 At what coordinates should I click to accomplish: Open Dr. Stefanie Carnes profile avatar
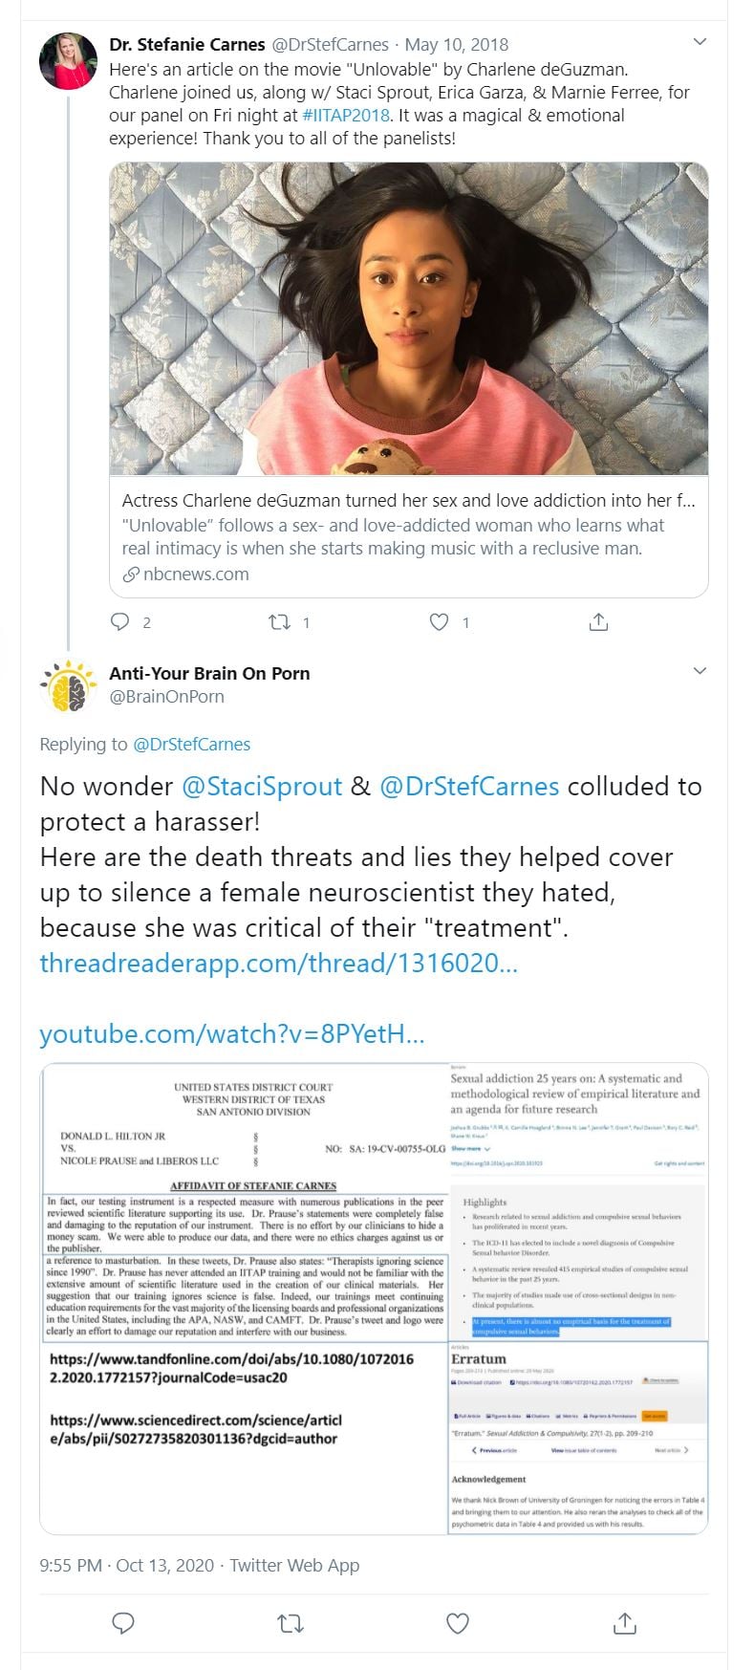[68, 61]
